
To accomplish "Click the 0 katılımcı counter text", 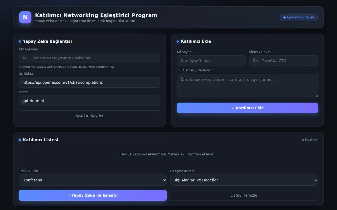I will [310, 140].
